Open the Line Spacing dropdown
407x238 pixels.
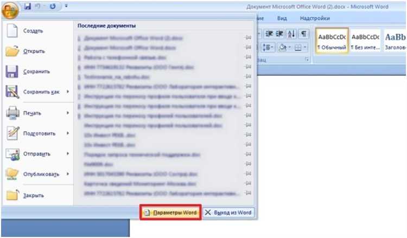[x=268, y=48]
